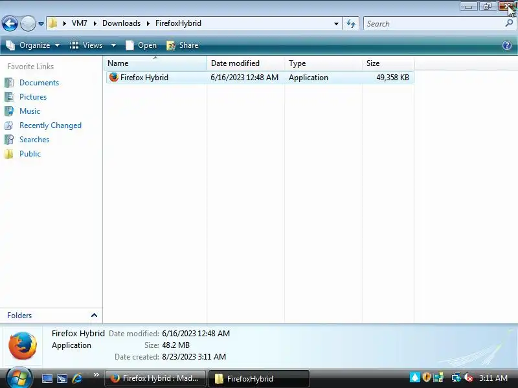Image resolution: width=518 pixels, height=388 pixels.
Task: Sort by the Name column header
Action: click(x=155, y=63)
